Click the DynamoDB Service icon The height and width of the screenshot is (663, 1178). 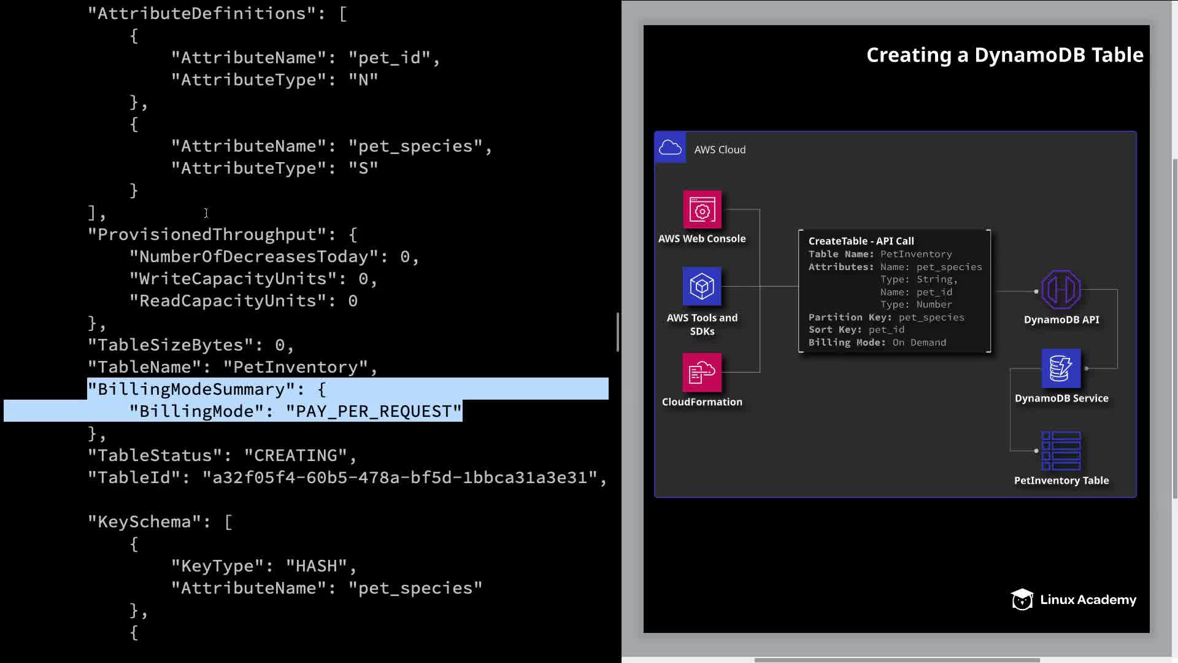click(1061, 368)
